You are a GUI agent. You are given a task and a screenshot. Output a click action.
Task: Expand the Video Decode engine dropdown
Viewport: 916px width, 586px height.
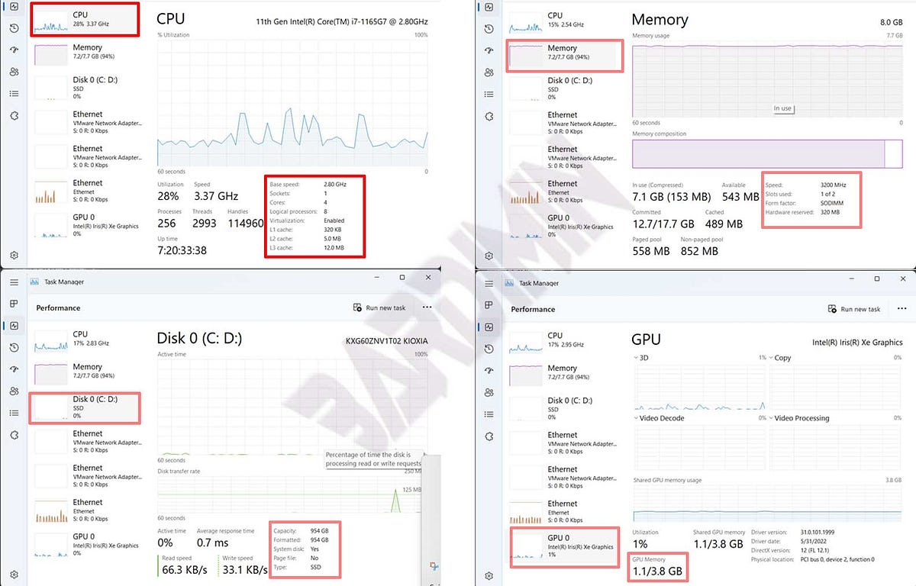[636, 418]
